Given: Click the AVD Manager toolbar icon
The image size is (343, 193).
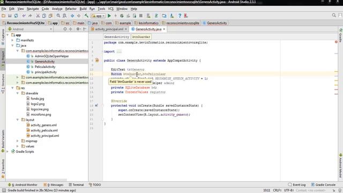Looking at the screenshot, I should pos(148,16).
